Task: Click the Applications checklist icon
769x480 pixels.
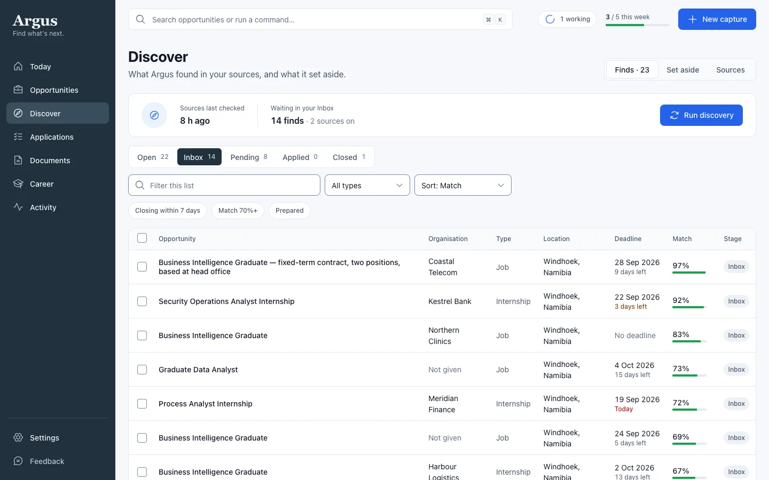Action: [18, 137]
